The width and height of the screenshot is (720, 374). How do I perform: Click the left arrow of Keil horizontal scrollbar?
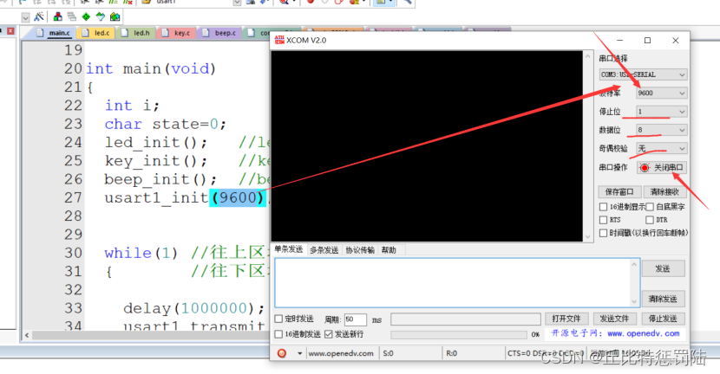click(x=27, y=336)
